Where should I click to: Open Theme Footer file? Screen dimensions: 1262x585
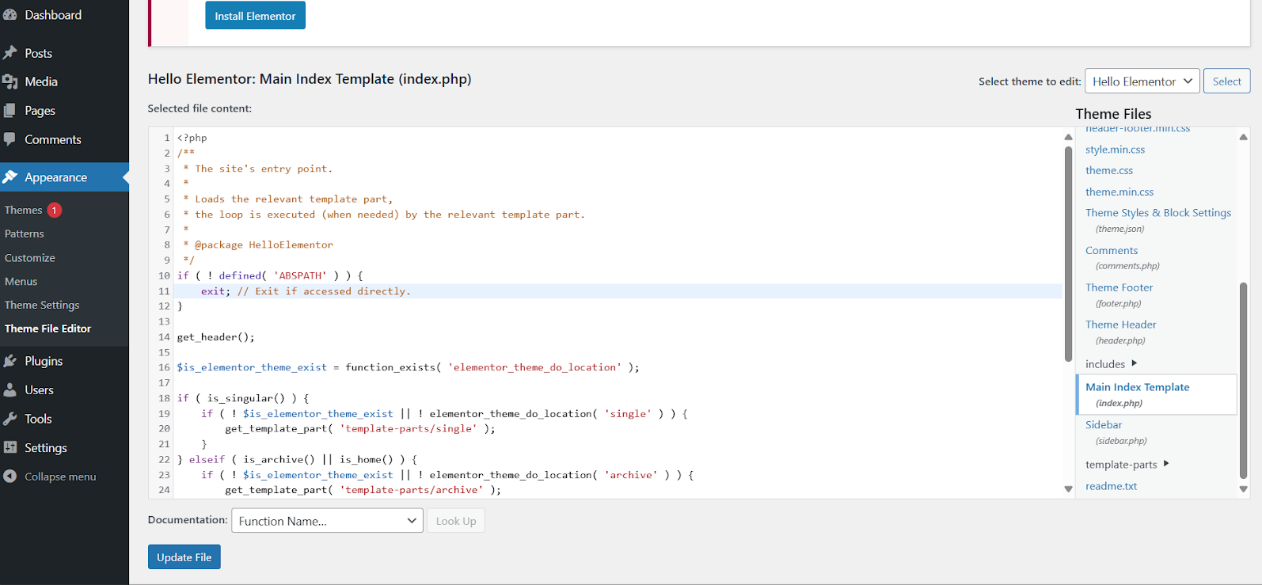click(1119, 287)
